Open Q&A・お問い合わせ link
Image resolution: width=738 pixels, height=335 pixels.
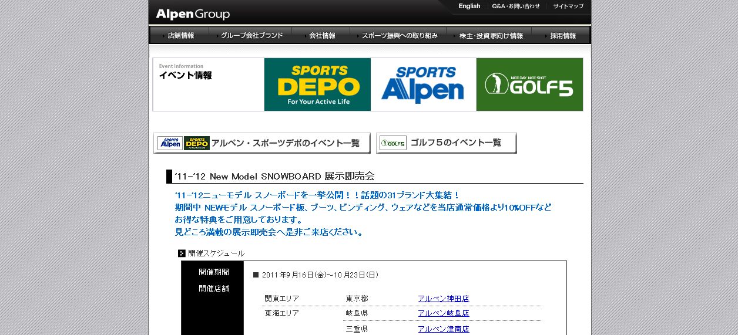tap(516, 6)
